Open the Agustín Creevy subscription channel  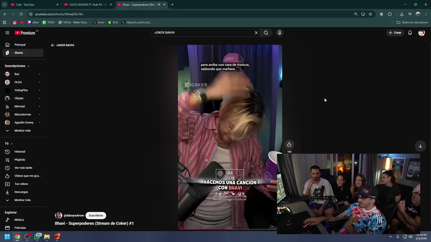click(x=23, y=122)
